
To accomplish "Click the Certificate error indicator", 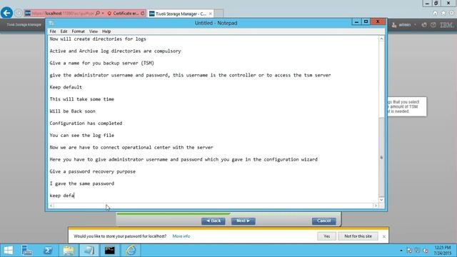I will click(123, 14).
